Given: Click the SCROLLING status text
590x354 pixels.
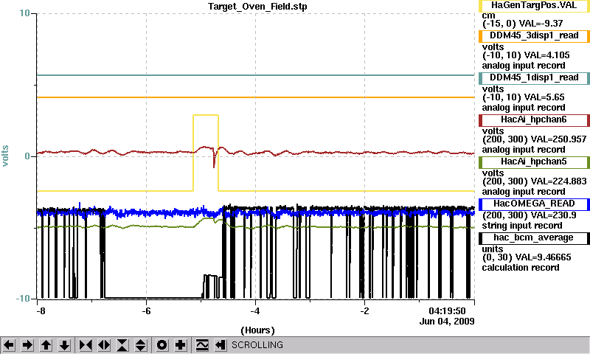Looking at the screenshot, I should 257,345.
